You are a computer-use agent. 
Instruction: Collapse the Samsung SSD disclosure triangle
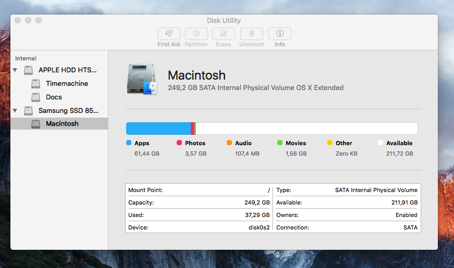15,110
